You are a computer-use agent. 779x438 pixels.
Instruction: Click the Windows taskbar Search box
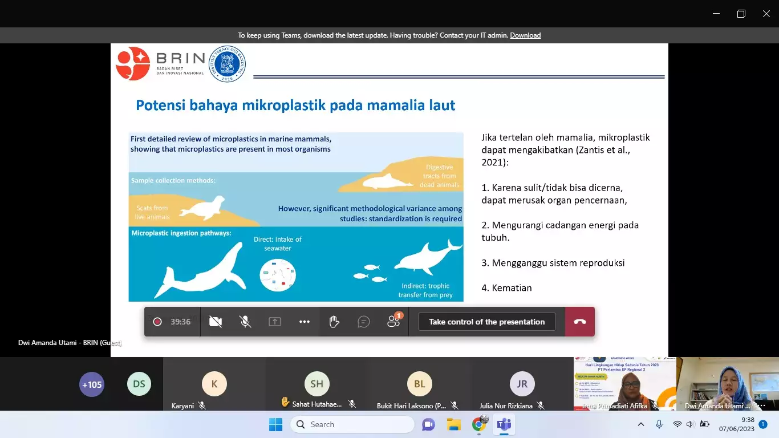352,424
